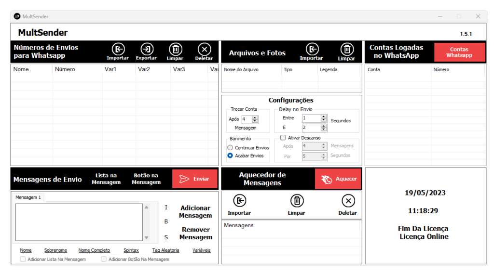Screen dimensions: 494x273
Task: Select the Mensagem 1 tab
Action: [28, 197]
